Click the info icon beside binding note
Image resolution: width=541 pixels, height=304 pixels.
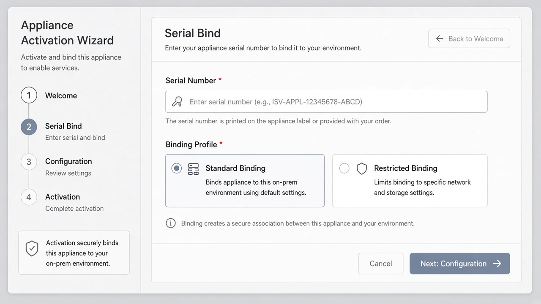(171, 223)
